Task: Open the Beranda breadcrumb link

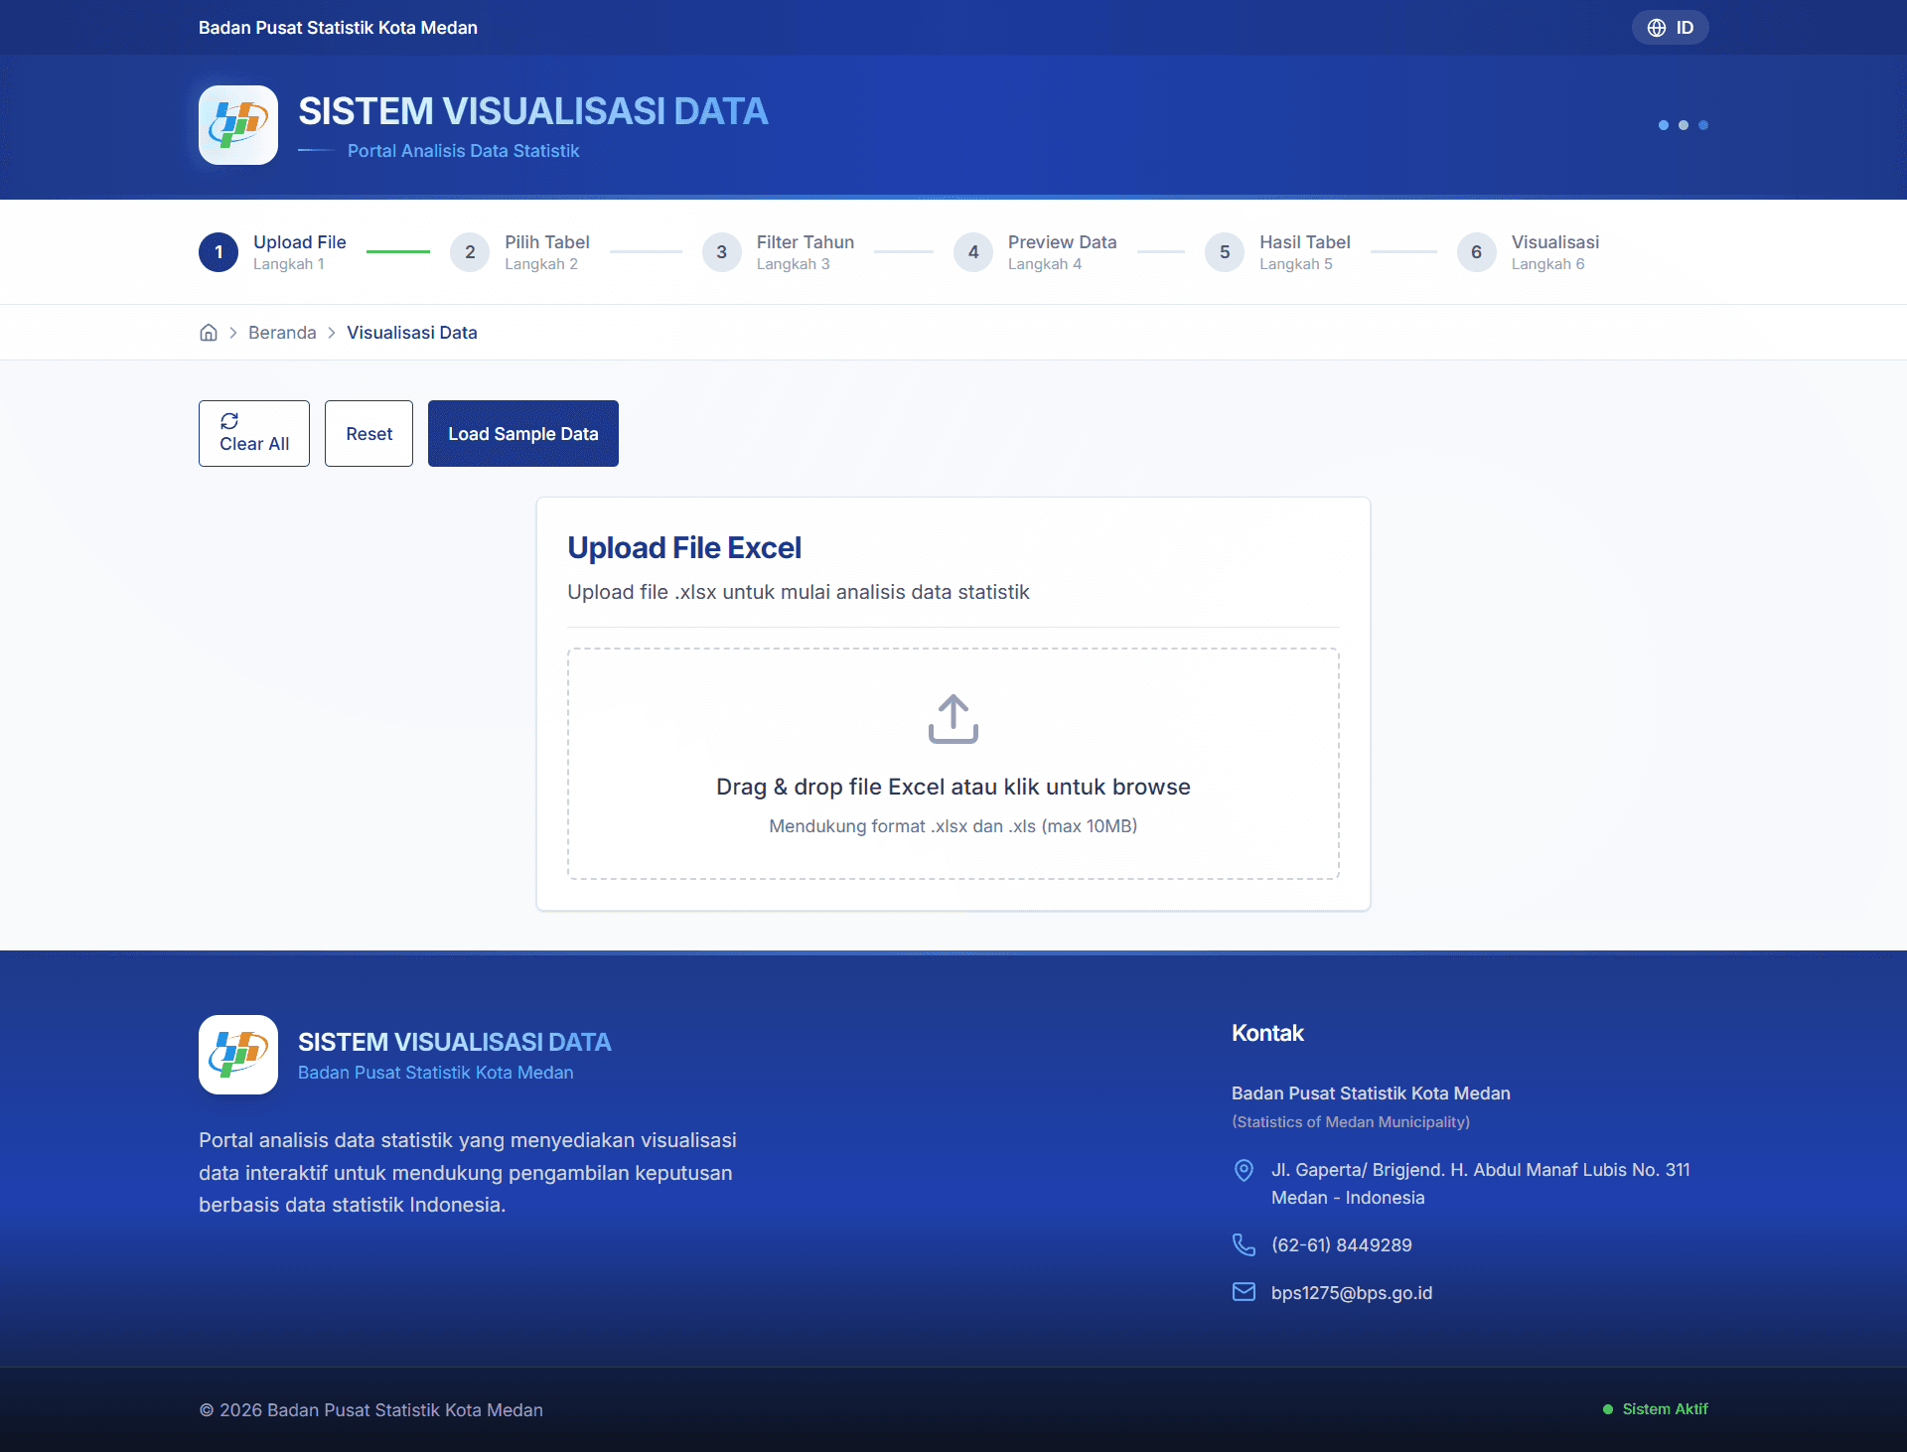Action: tap(282, 333)
